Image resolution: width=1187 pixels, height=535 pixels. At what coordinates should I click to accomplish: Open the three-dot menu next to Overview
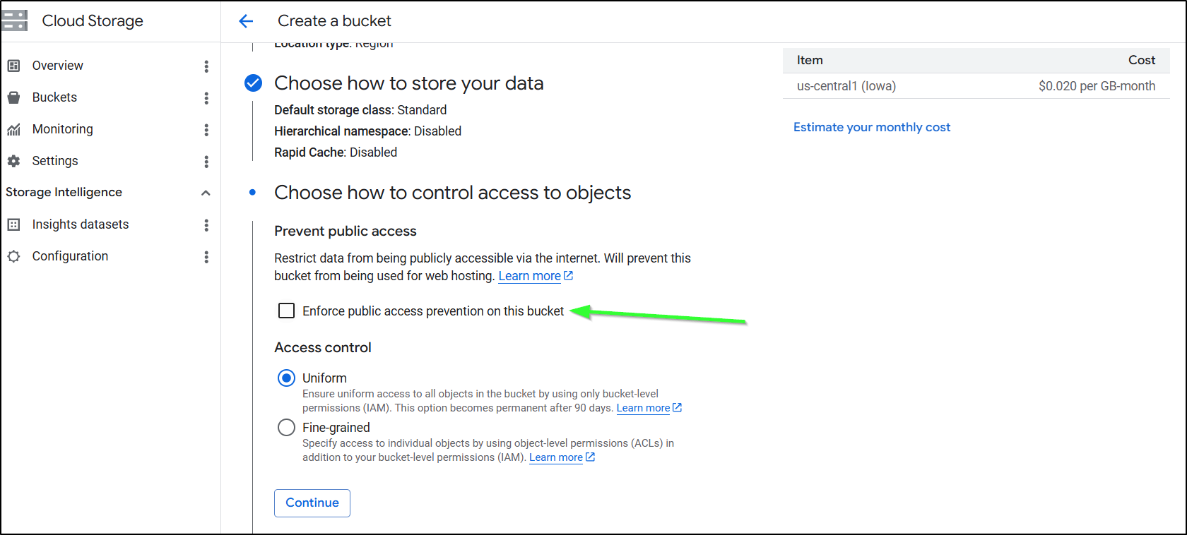(x=206, y=66)
